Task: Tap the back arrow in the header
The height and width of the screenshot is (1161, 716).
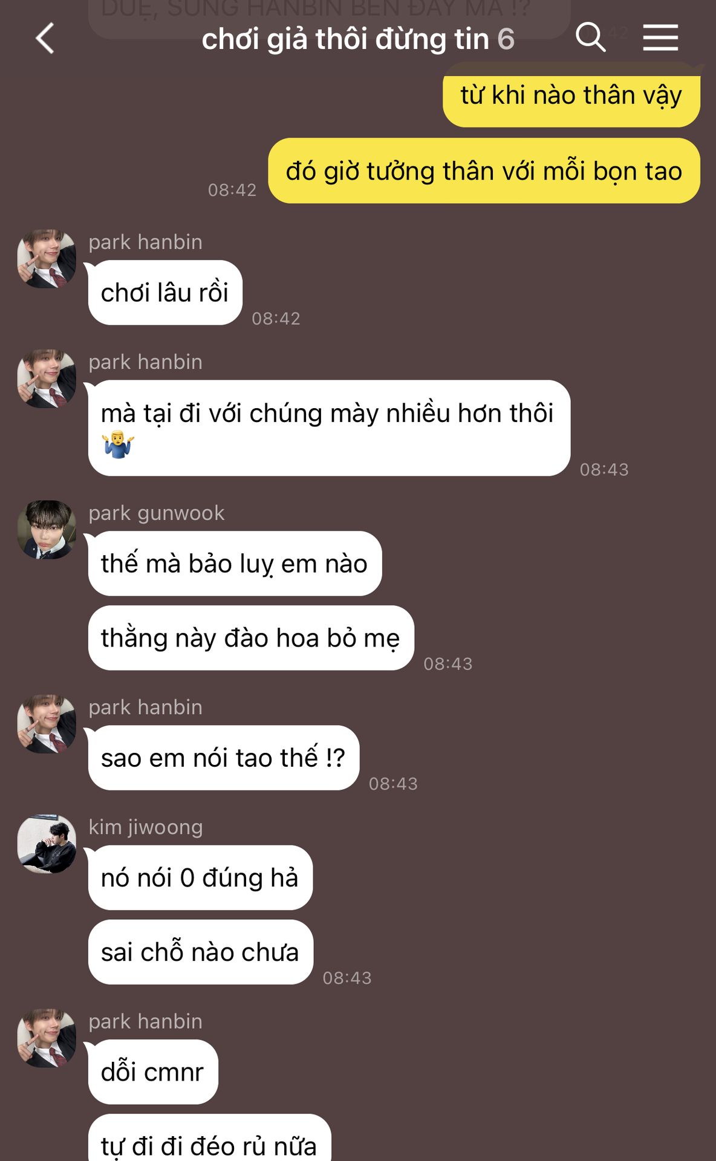Action: pos(45,38)
